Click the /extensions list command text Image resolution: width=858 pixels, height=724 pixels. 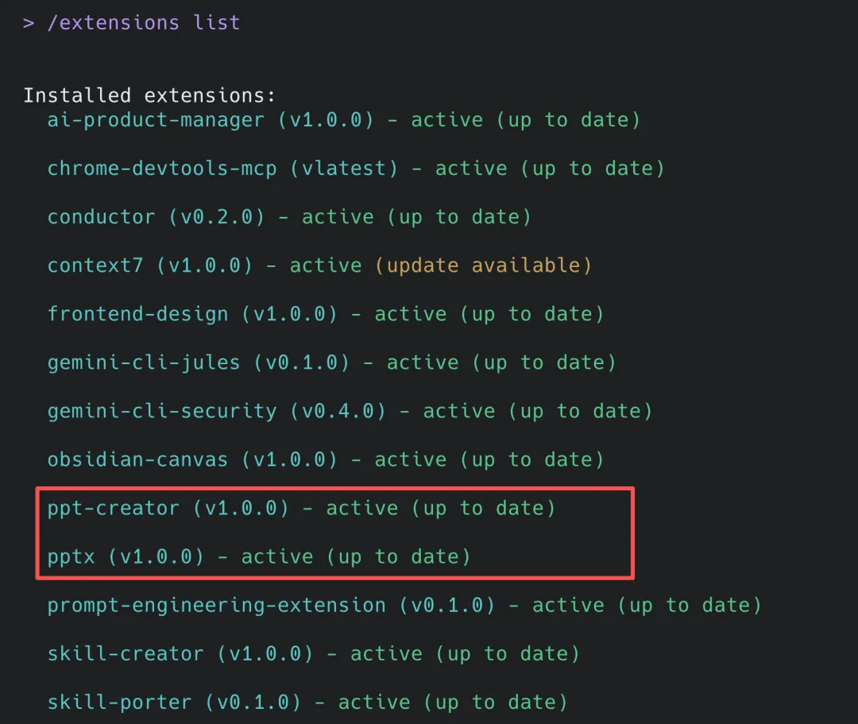coord(143,23)
